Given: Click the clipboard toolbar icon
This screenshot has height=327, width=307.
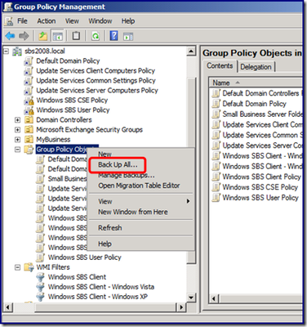Looking at the screenshot, I should point(76,36).
